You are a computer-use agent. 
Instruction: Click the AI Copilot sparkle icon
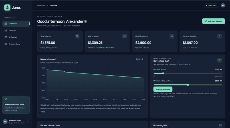point(6,37)
